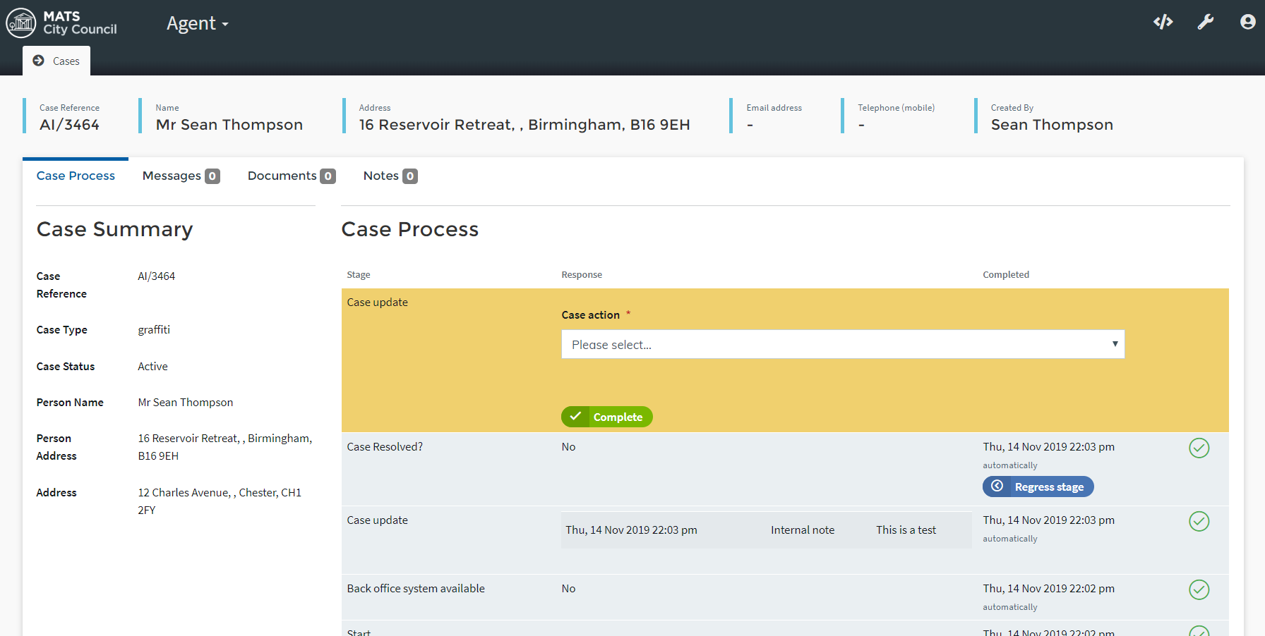Open the Agent dropdown menu
Image resolution: width=1265 pixels, height=636 pixels.
[197, 24]
